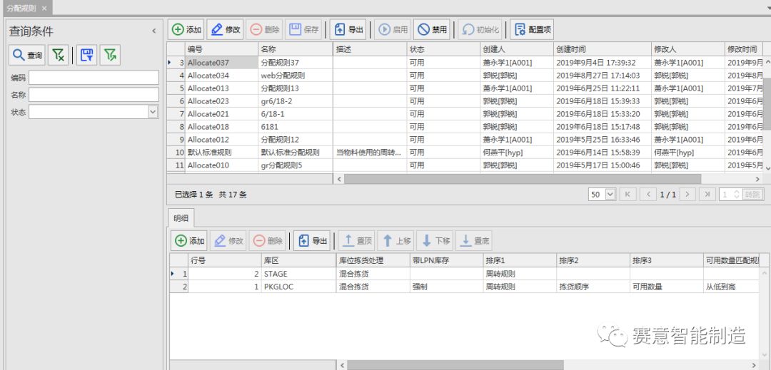Add a detail row with lower 添加
771x370 pixels.
(x=189, y=241)
